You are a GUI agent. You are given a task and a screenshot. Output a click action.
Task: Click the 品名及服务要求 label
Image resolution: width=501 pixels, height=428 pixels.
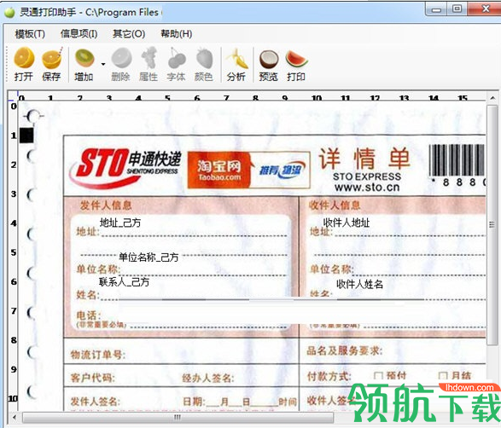click(x=345, y=350)
